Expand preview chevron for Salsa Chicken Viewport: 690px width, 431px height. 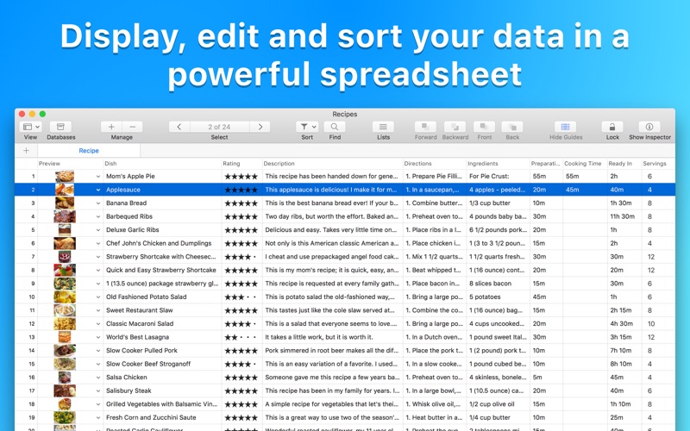pyautogui.click(x=98, y=378)
